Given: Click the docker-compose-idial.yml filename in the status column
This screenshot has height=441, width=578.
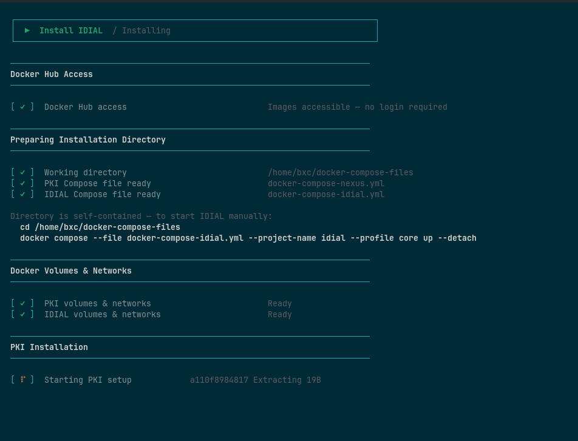Looking at the screenshot, I should click(x=326, y=195).
